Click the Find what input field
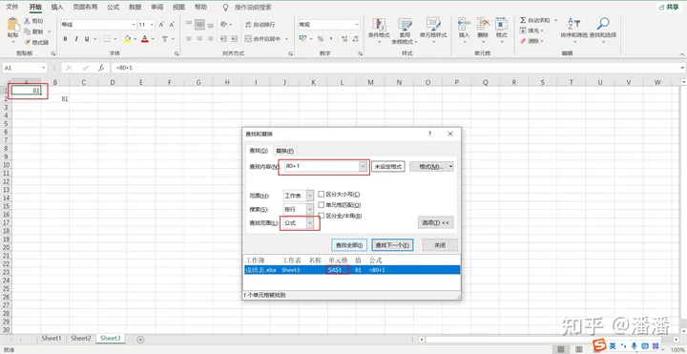The width and height of the screenshot is (687, 354). click(322, 166)
